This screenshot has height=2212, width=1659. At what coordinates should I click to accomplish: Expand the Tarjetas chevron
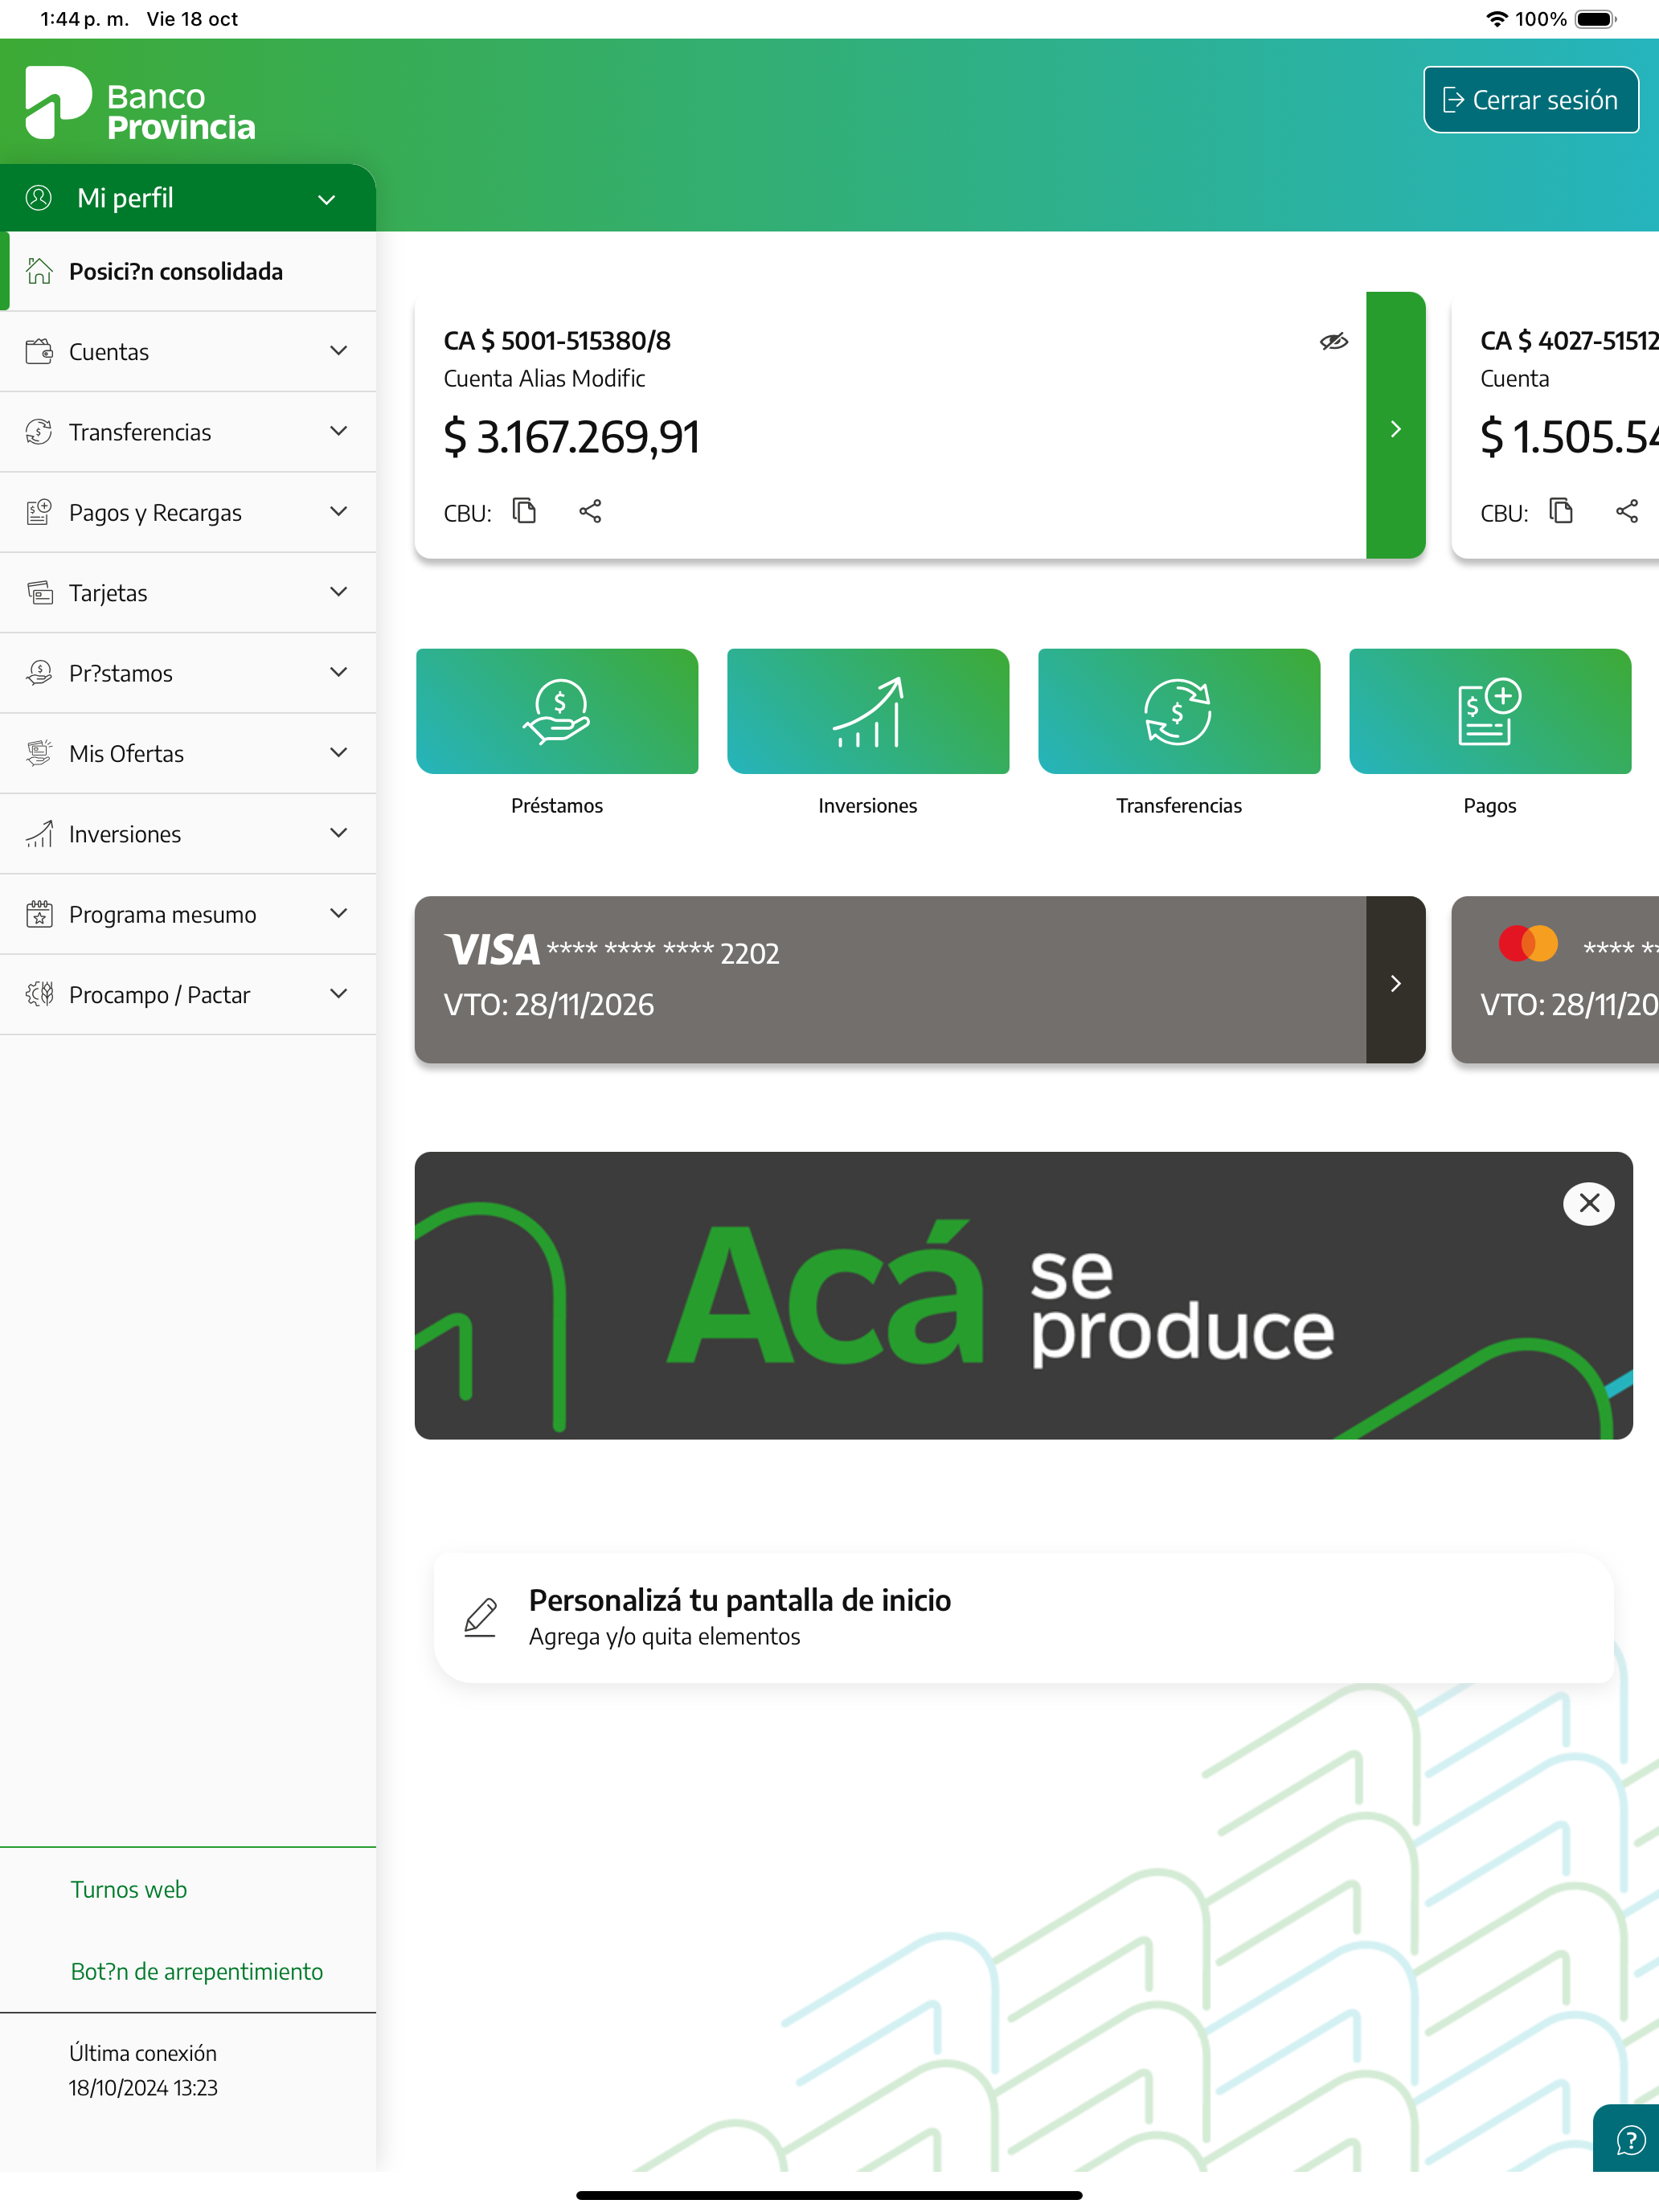tap(339, 592)
